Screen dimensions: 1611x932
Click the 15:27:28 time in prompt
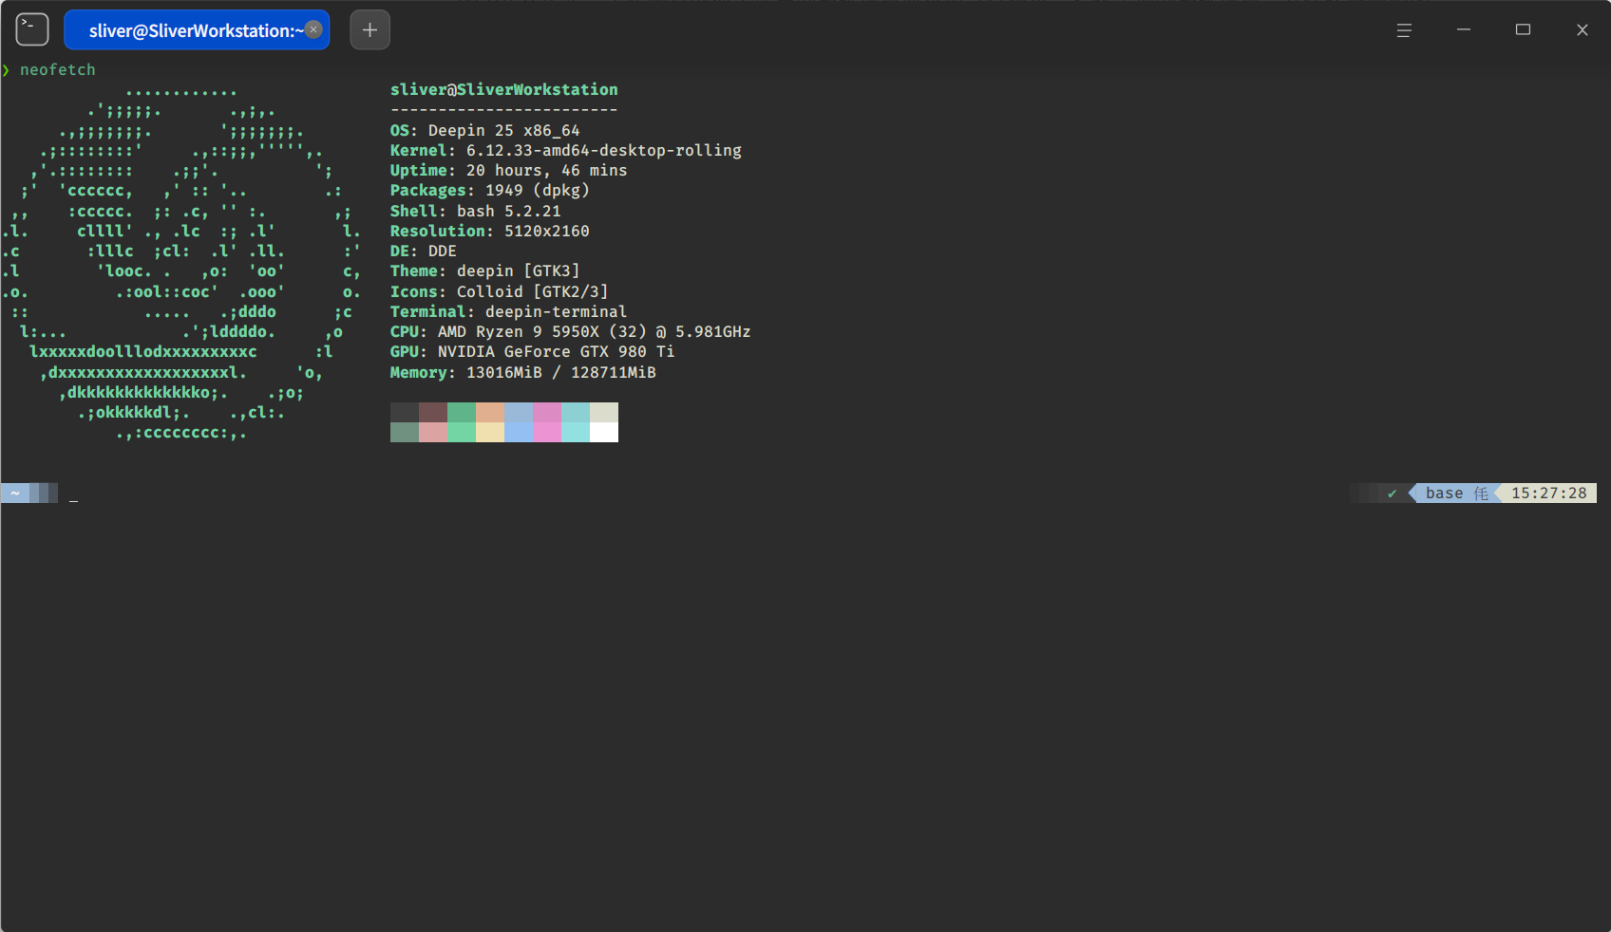(1548, 494)
